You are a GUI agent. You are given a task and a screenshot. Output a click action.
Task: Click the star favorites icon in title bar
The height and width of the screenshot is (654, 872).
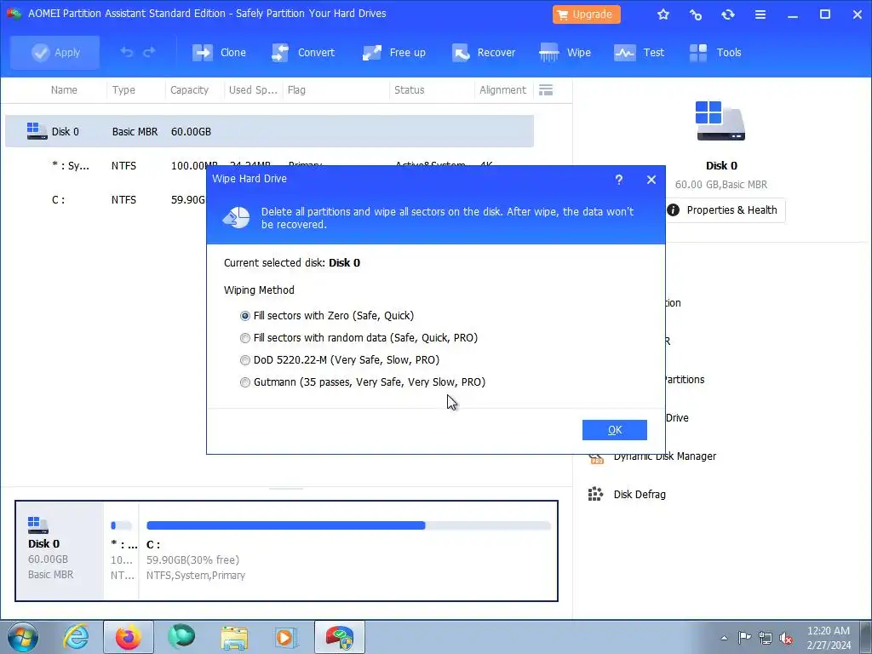pyautogui.click(x=663, y=14)
